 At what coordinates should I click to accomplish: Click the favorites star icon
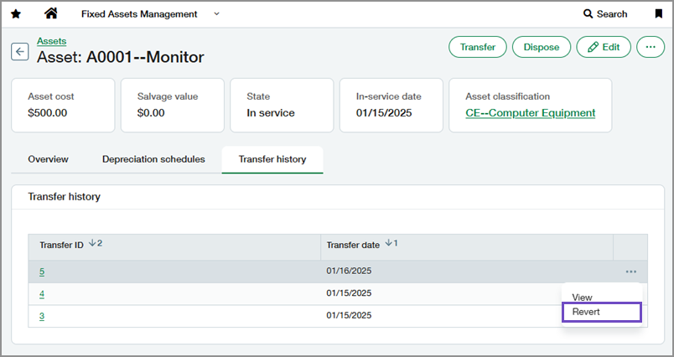(15, 13)
